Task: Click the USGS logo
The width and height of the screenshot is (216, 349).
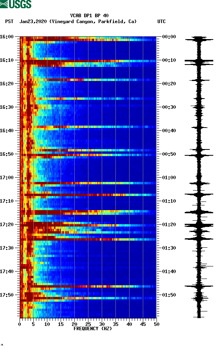Action: (16, 4)
